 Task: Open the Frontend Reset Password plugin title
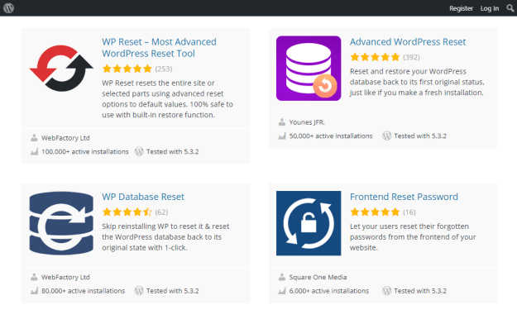click(x=404, y=197)
